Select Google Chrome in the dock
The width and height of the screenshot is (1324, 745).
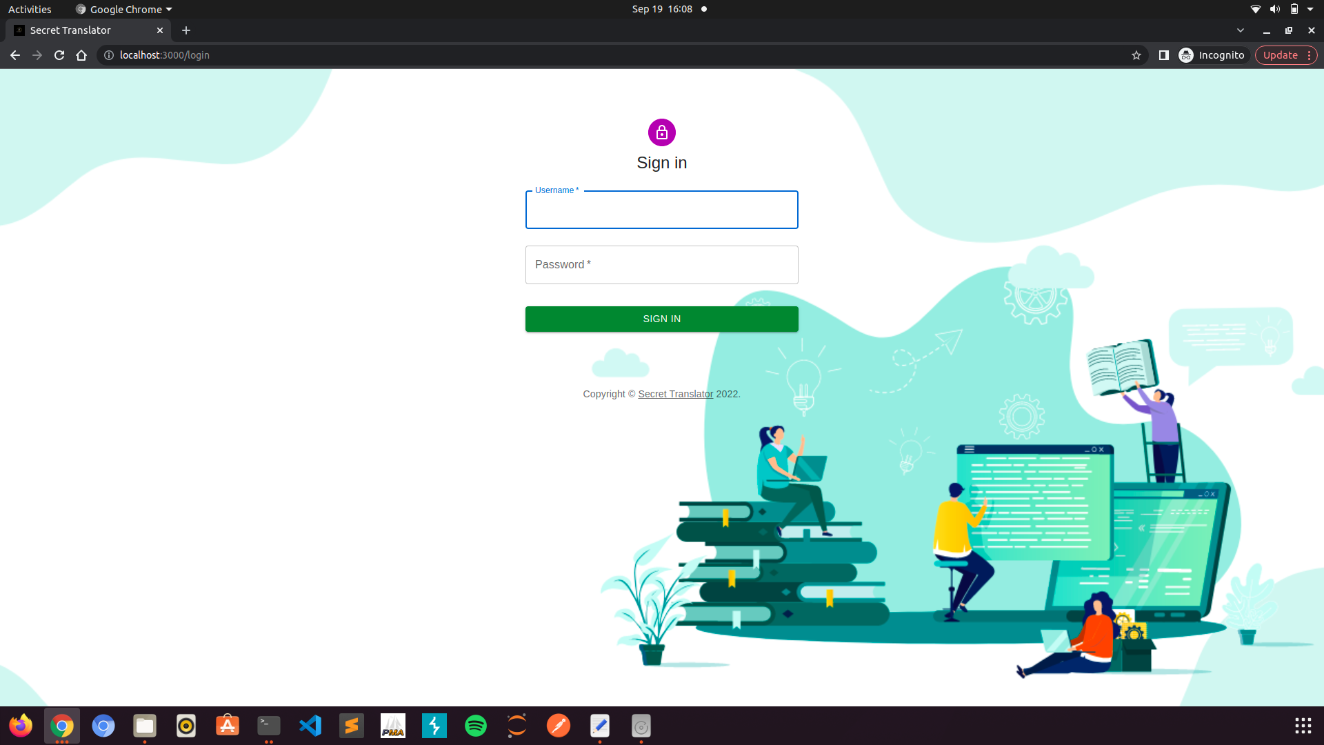click(x=62, y=726)
